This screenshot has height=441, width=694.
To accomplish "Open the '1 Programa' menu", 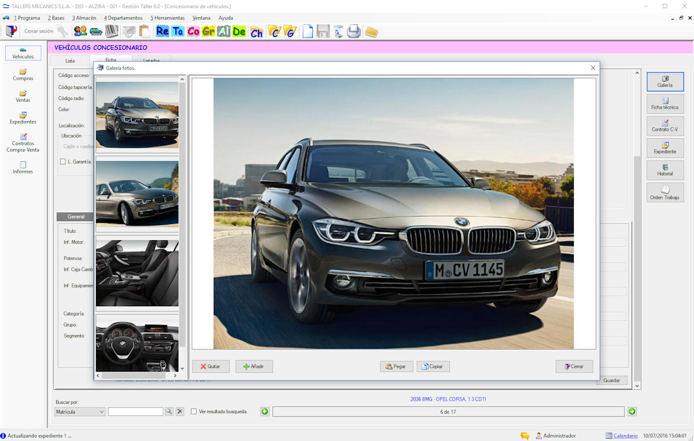I will (x=27, y=18).
